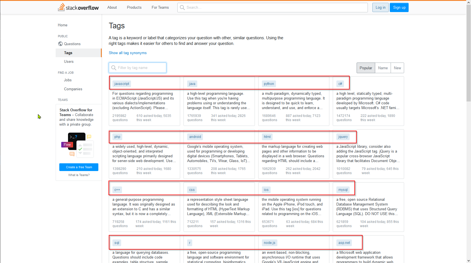Open Companies in the sidebar

(x=73, y=89)
